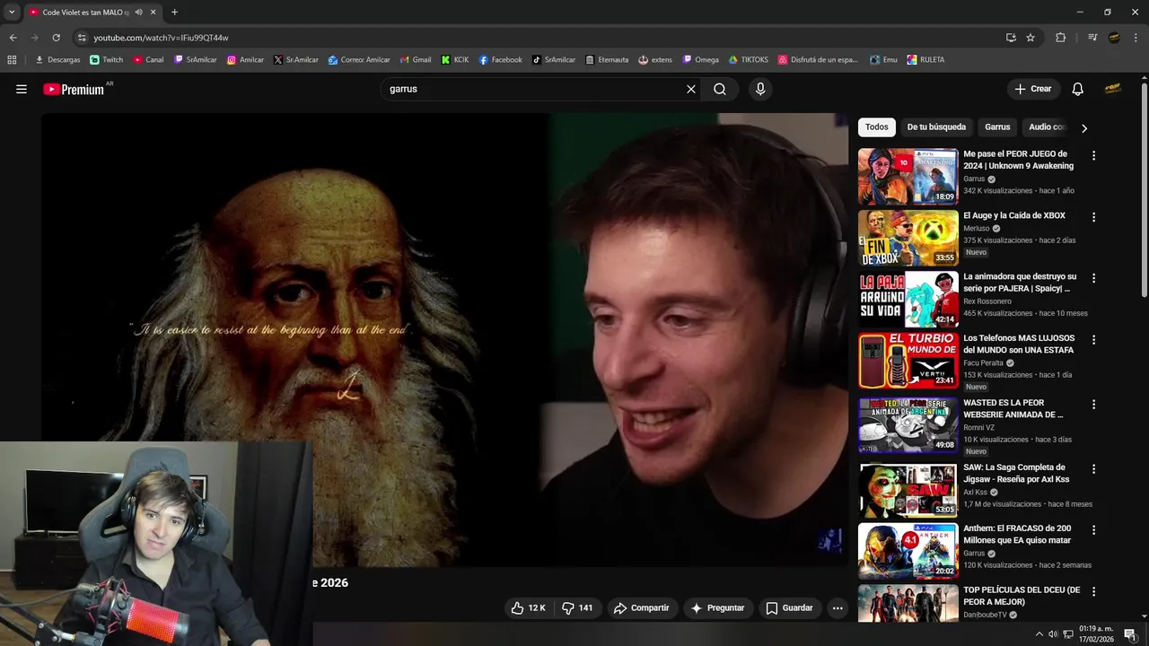This screenshot has width=1149, height=646.
Task: Mute the tab via speaker icon
Action: [x=138, y=13]
